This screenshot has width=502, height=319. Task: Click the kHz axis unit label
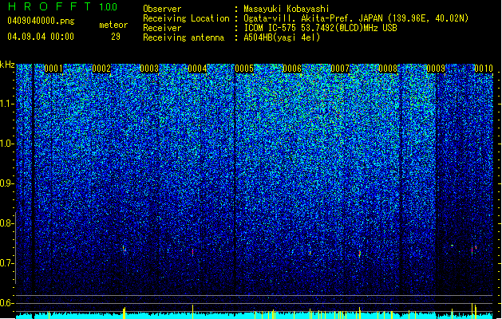coord(7,65)
